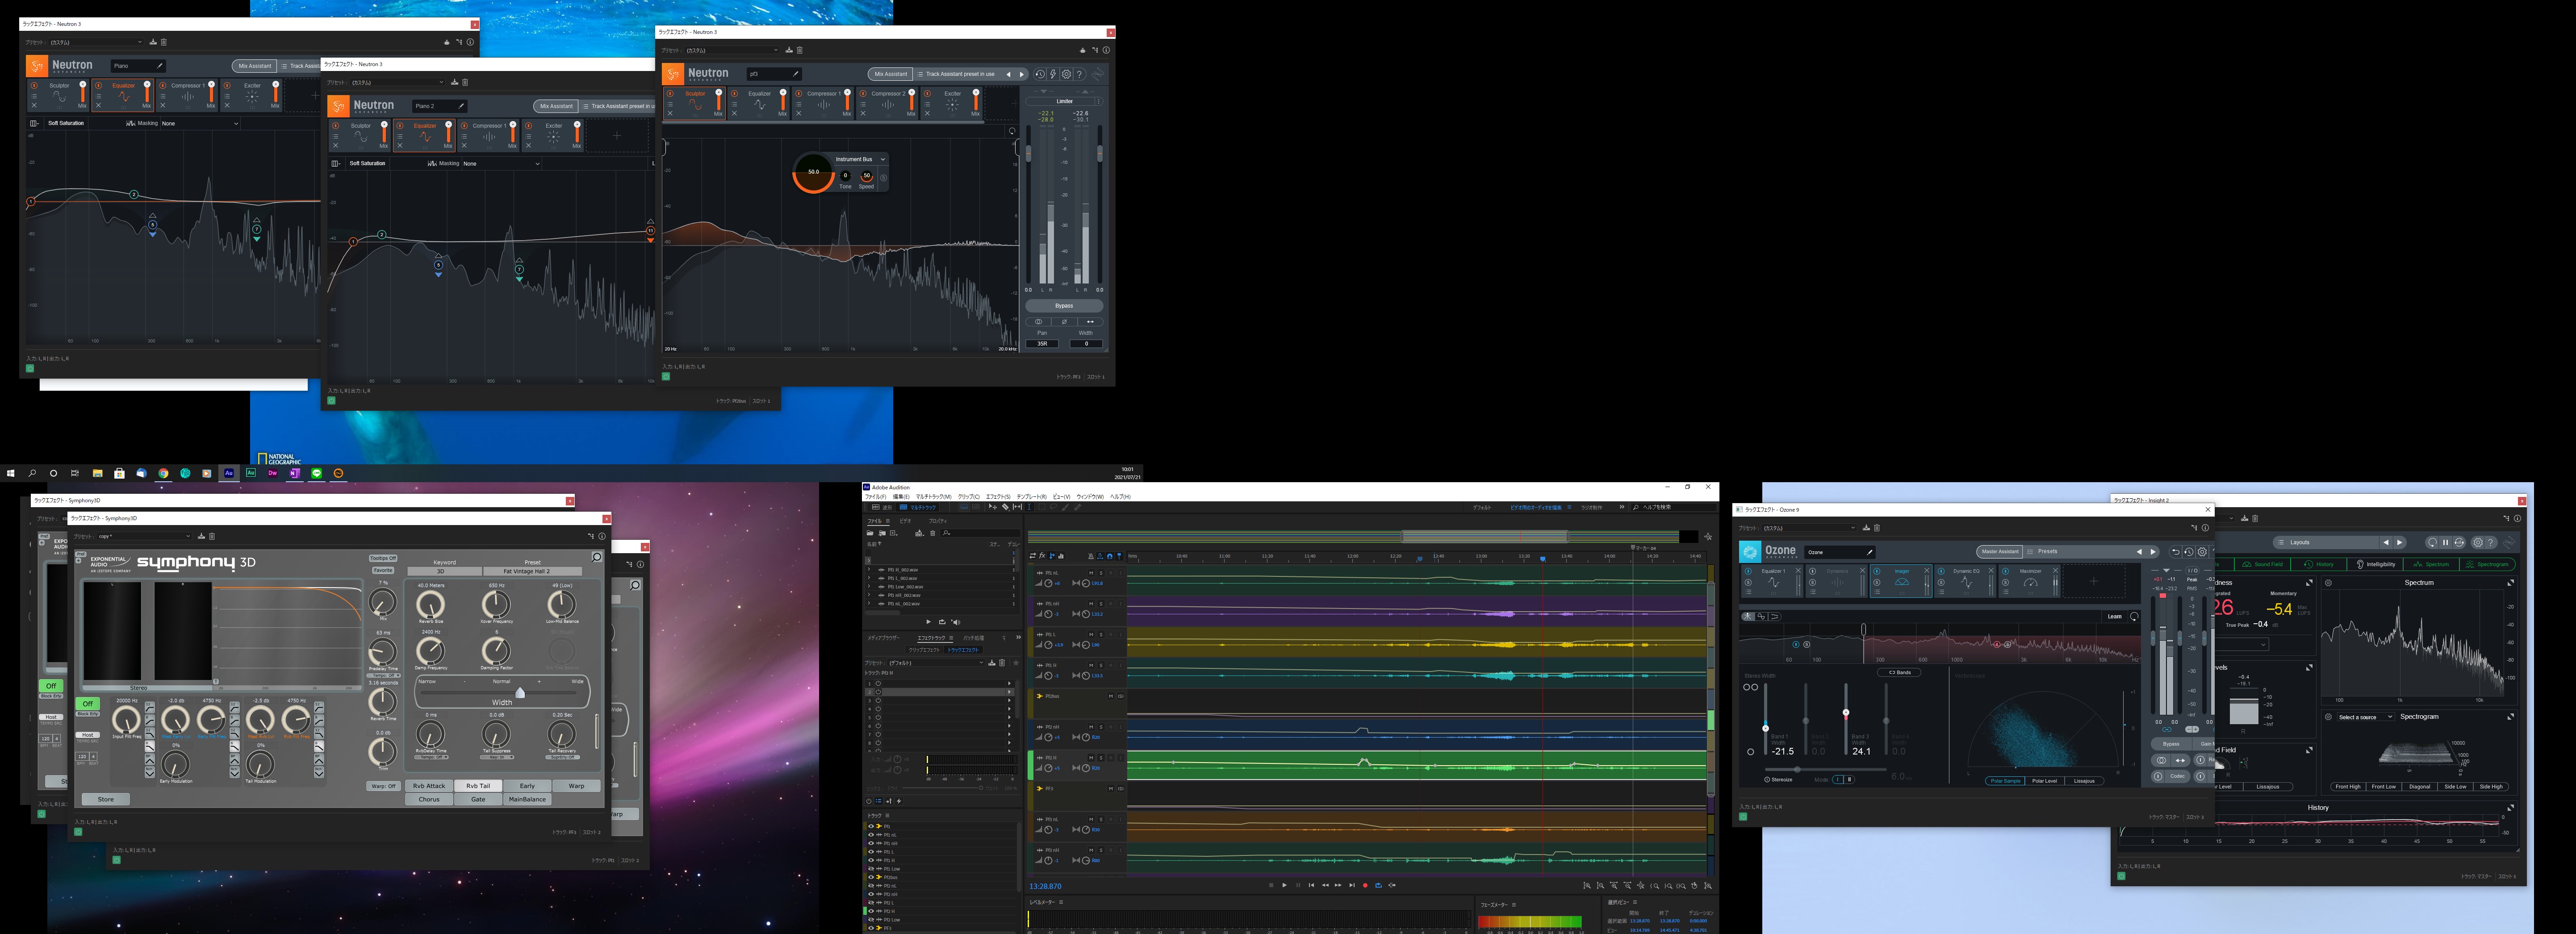2576x934 pixels.
Task: Open the エフェクト(S) menu in Audition
Action: (x=998, y=496)
